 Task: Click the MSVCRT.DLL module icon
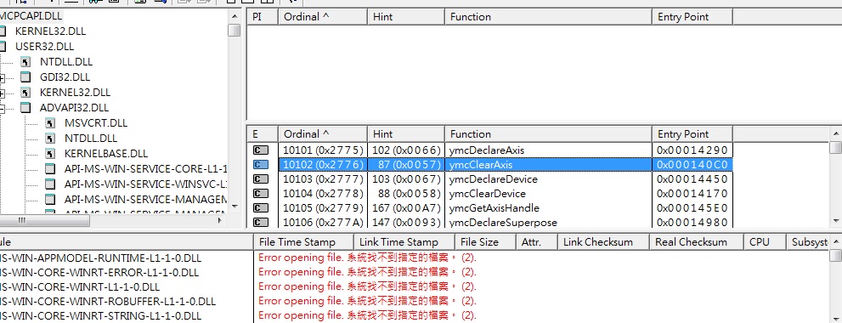click(x=50, y=123)
